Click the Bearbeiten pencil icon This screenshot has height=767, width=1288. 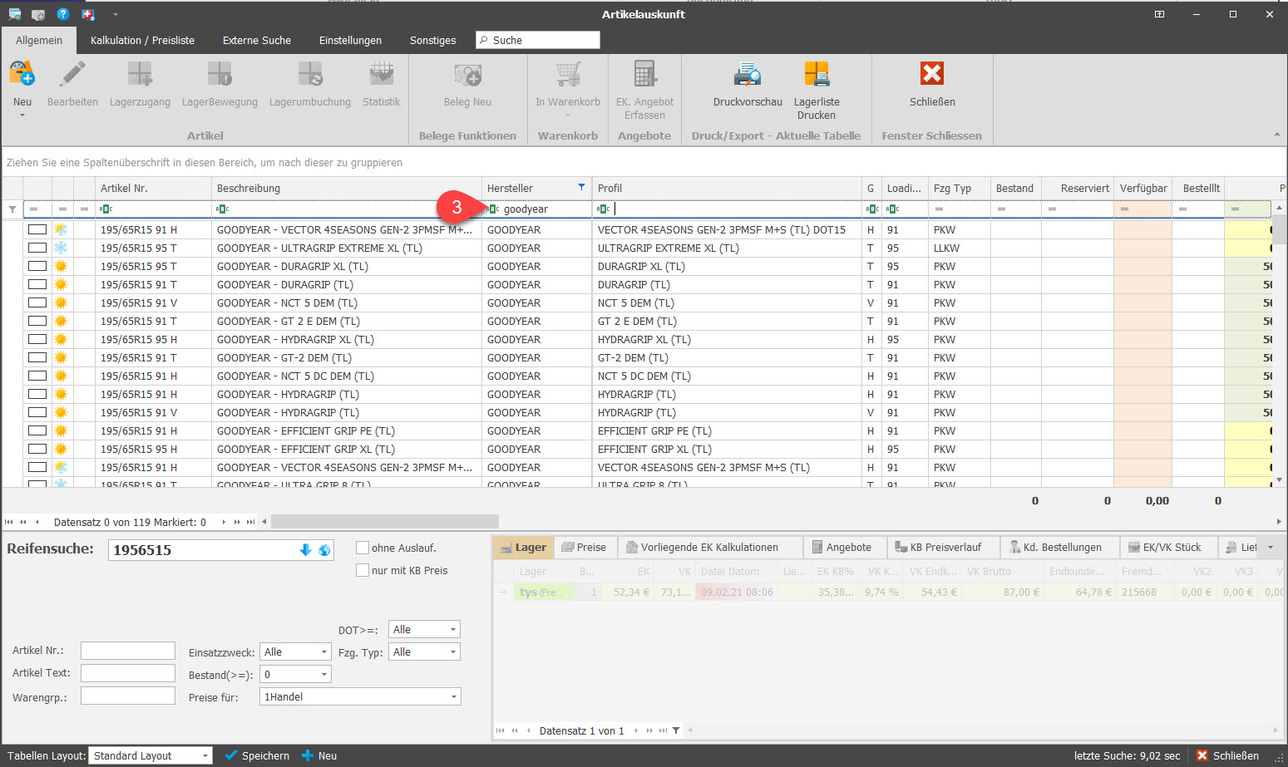pyautogui.click(x=72, y=75)
